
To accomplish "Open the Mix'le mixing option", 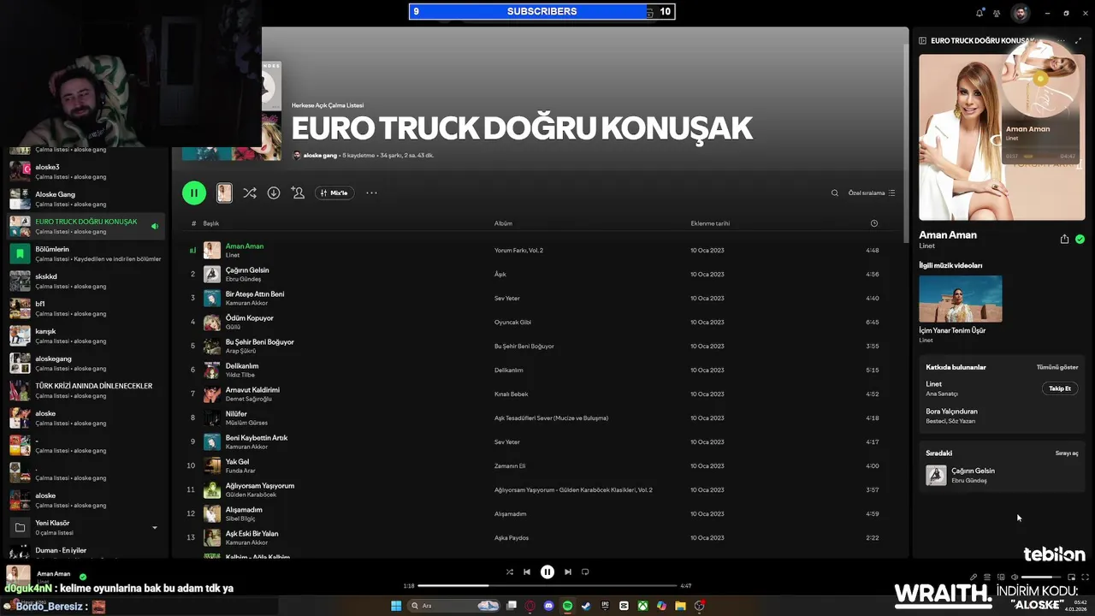I will (334, 192).
